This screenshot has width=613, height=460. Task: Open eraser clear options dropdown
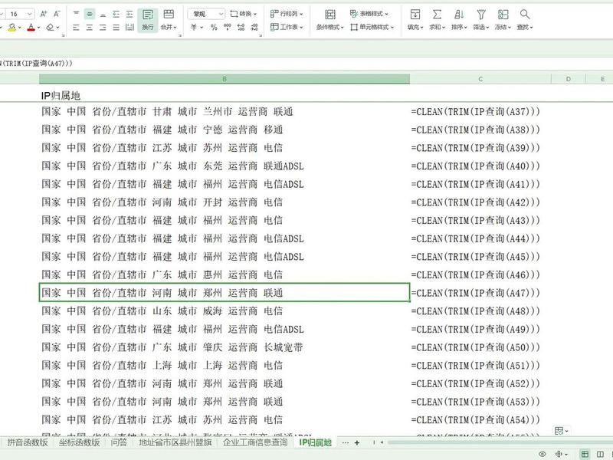(57, 28)
